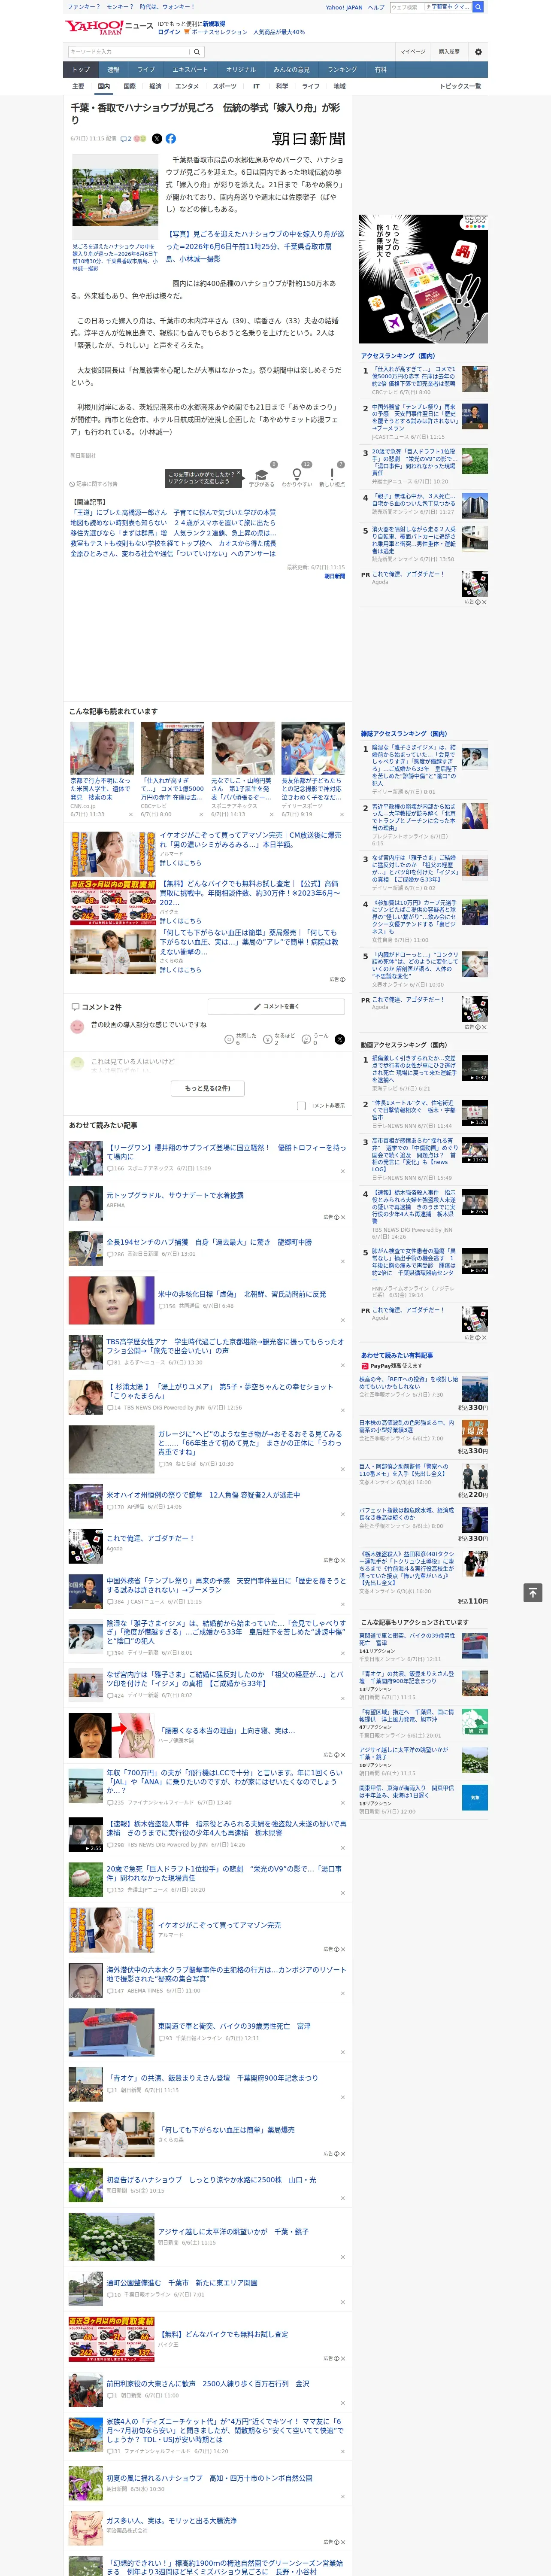Click the back-to-top arrow button
551x2576 pixels.
(533, 1592)
